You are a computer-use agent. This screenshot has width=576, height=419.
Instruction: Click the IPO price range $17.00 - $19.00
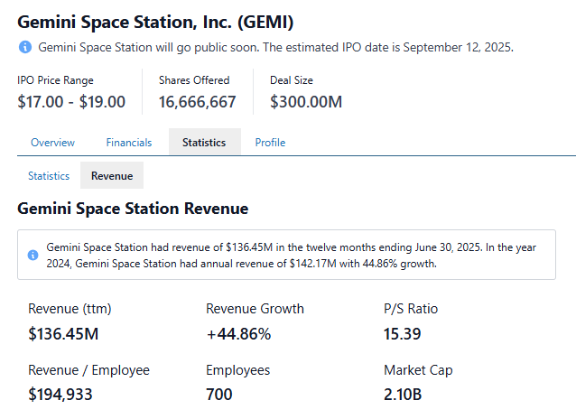click(x=71, y=102)
